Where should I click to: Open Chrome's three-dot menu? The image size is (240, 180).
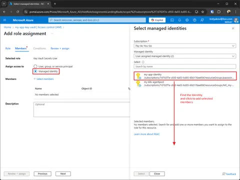click(235, 12)
